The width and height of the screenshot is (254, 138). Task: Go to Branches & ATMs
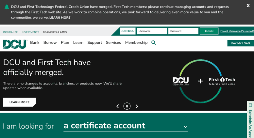point(55,32)
